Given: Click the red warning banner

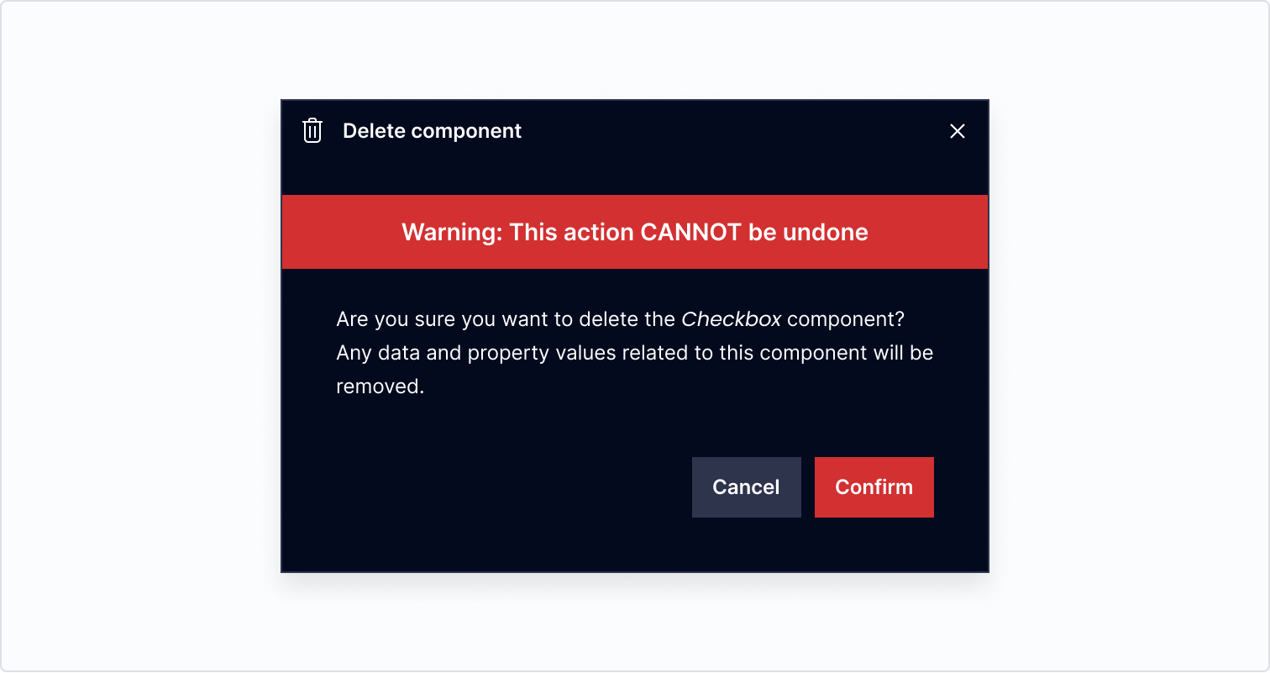Looking at the screenshot, I should (635, 232).
